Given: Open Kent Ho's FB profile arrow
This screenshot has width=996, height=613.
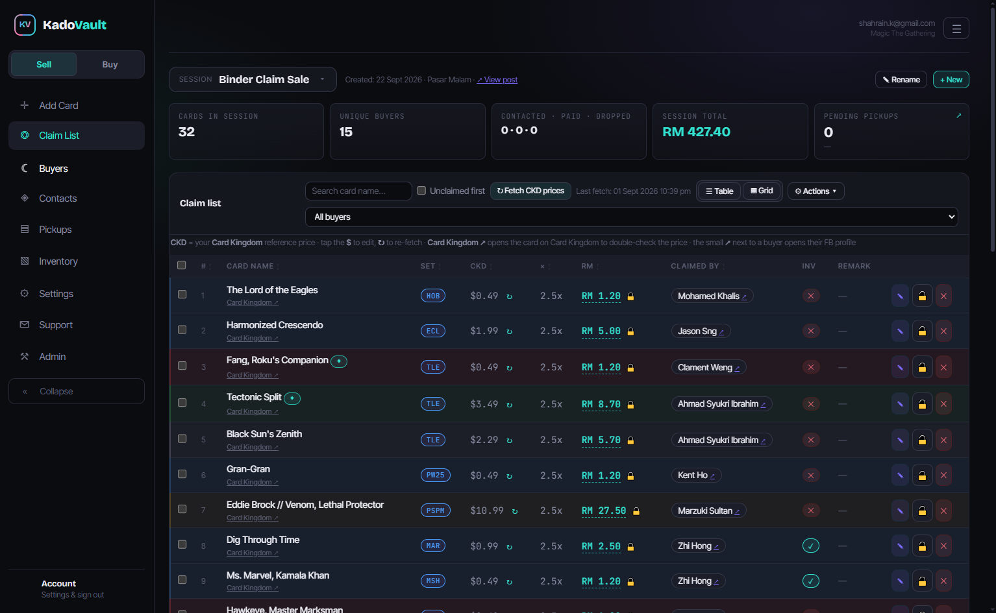Looking at the screenshot, I should click(x=712, y=476).
